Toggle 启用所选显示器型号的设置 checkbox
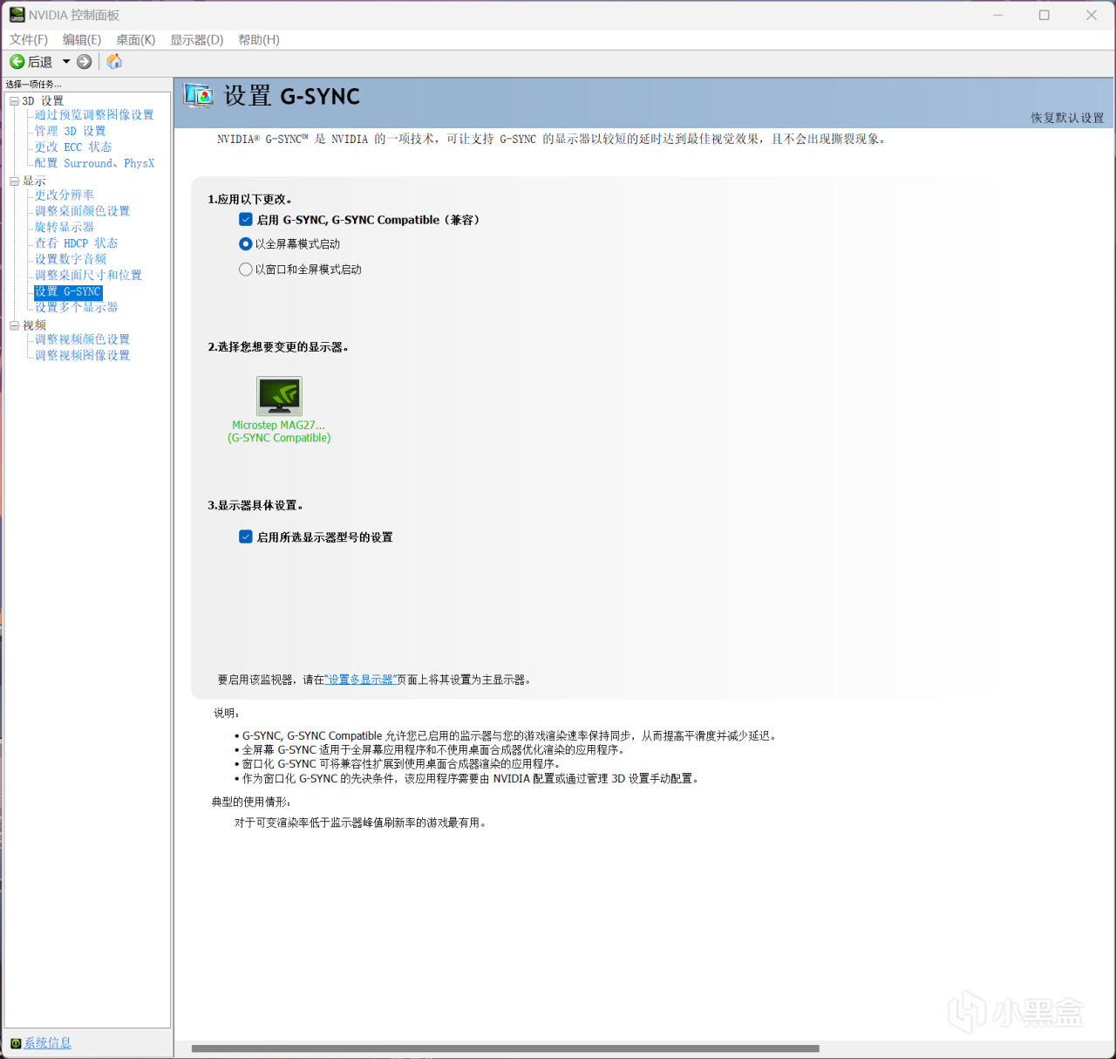Screen dimensions: 1116x1059 (246, 537)
